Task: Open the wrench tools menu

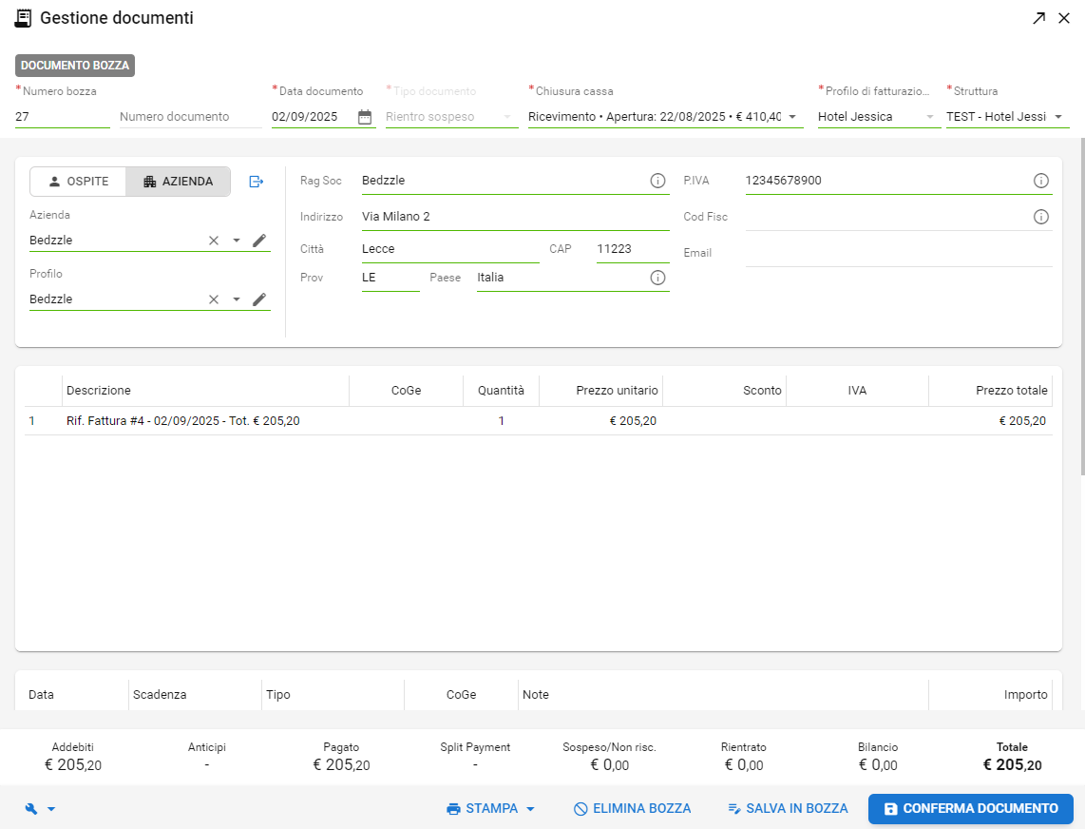Action: click(x=40, y=809)
